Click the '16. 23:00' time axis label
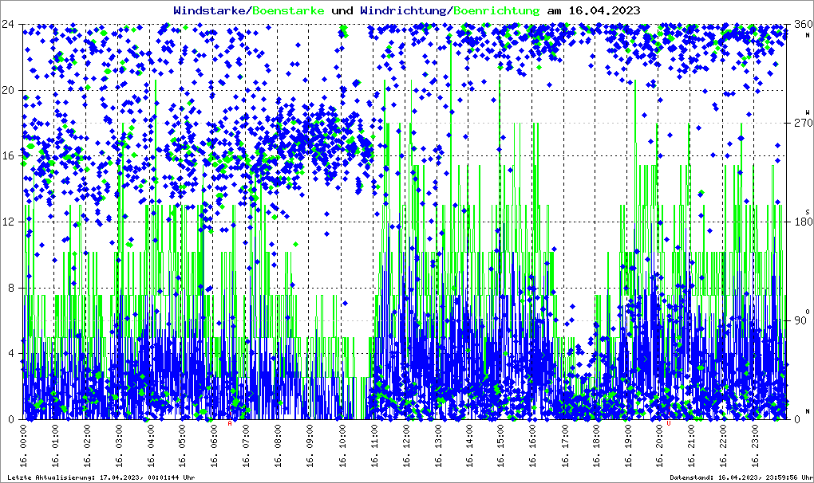The image size is (814, 483). 755,446
